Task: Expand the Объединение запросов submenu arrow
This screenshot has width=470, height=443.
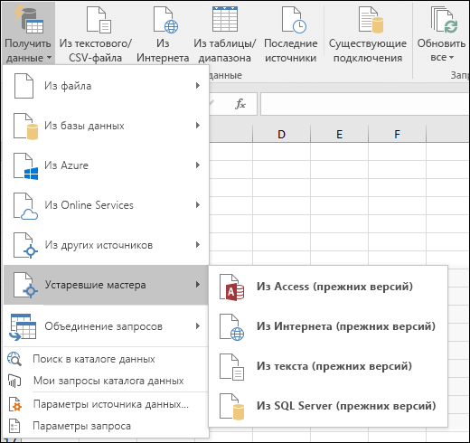Action: [198, 325]
